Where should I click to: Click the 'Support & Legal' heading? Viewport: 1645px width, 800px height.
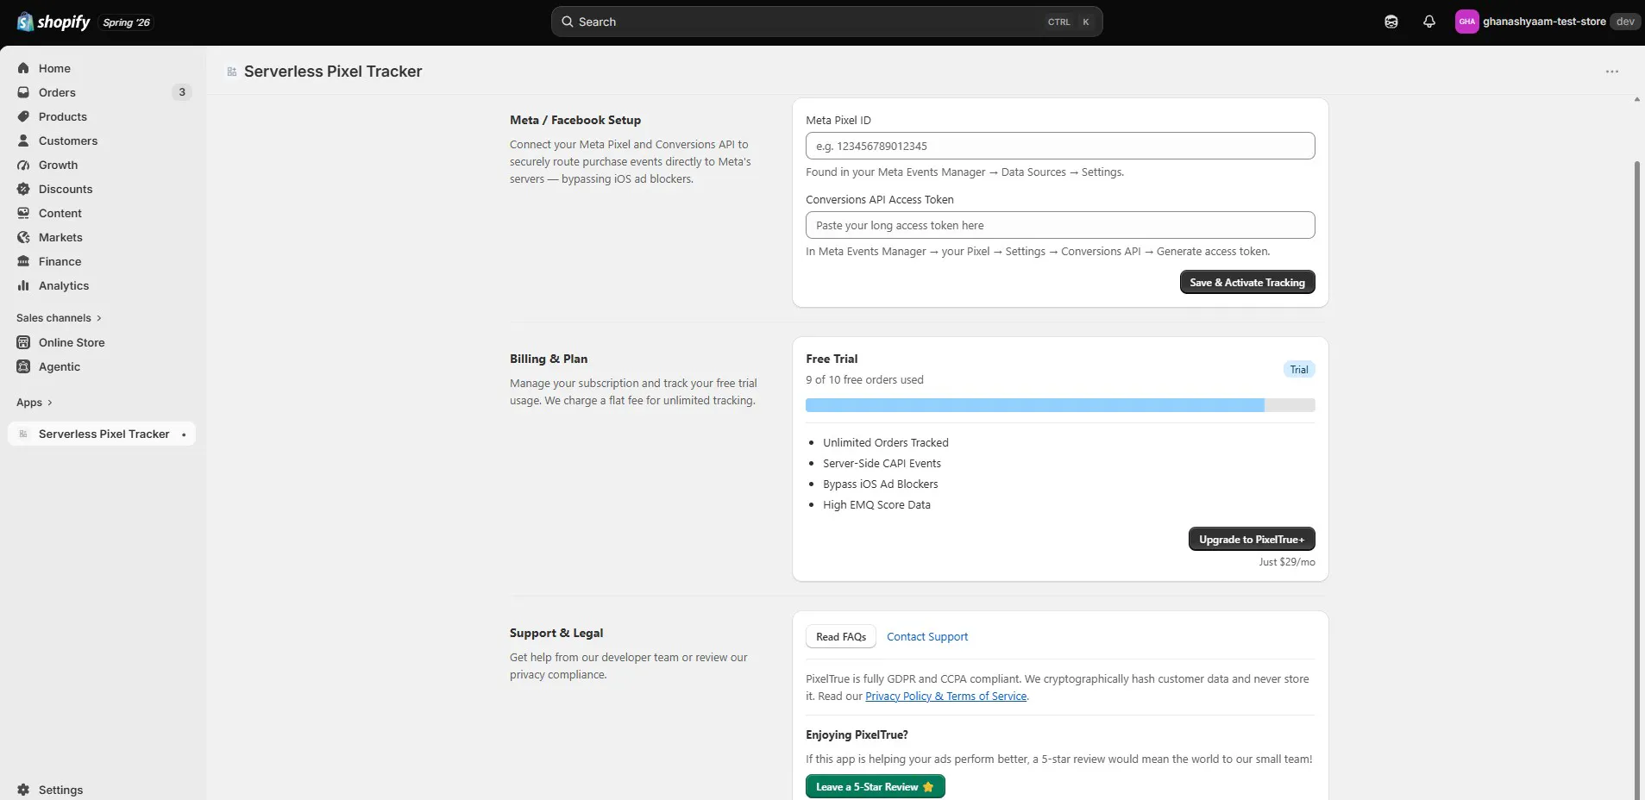(x=556, y=633)
